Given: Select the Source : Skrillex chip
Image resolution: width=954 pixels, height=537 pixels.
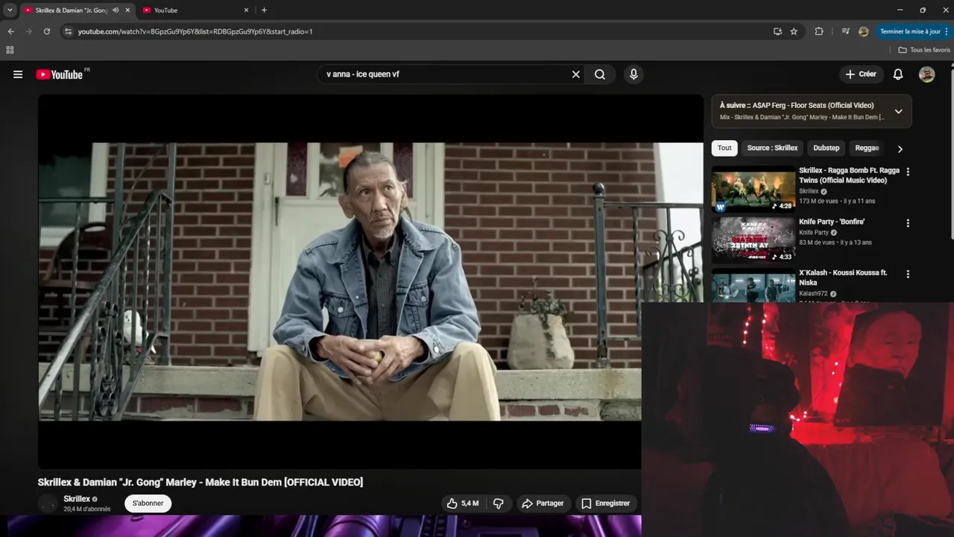Looking at the screenshot, I should [772, 148].
